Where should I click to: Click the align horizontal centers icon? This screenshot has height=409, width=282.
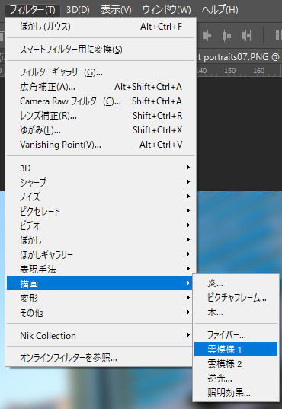point(226,36)
